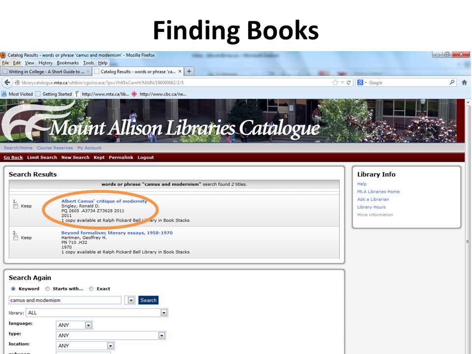
Task: Open Albert Camus' critique of modernity title
Action: pos(104,201)
